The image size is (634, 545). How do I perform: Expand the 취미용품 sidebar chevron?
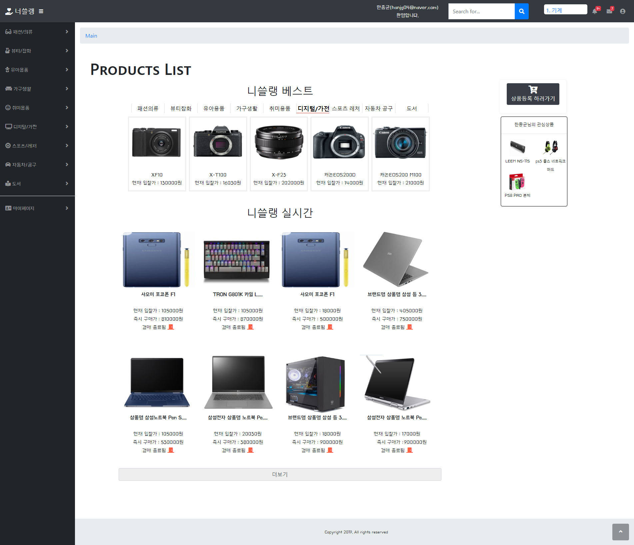point(67,108)
